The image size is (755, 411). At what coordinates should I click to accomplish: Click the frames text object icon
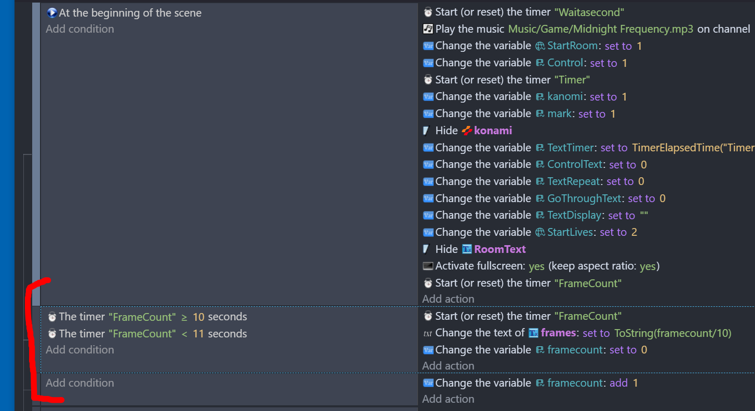[533, 333]
